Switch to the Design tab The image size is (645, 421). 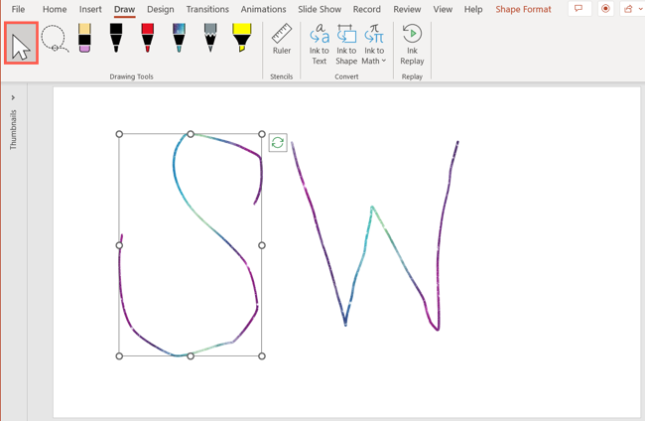[x=160, y=9]
